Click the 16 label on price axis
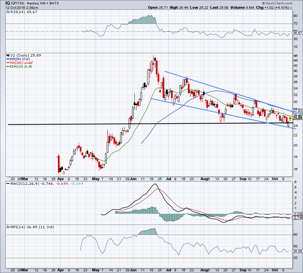Screen dimensions: 303x273 coord(296,169)
